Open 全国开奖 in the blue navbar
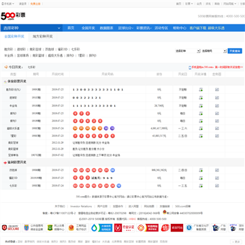 (x=88, y=28)
